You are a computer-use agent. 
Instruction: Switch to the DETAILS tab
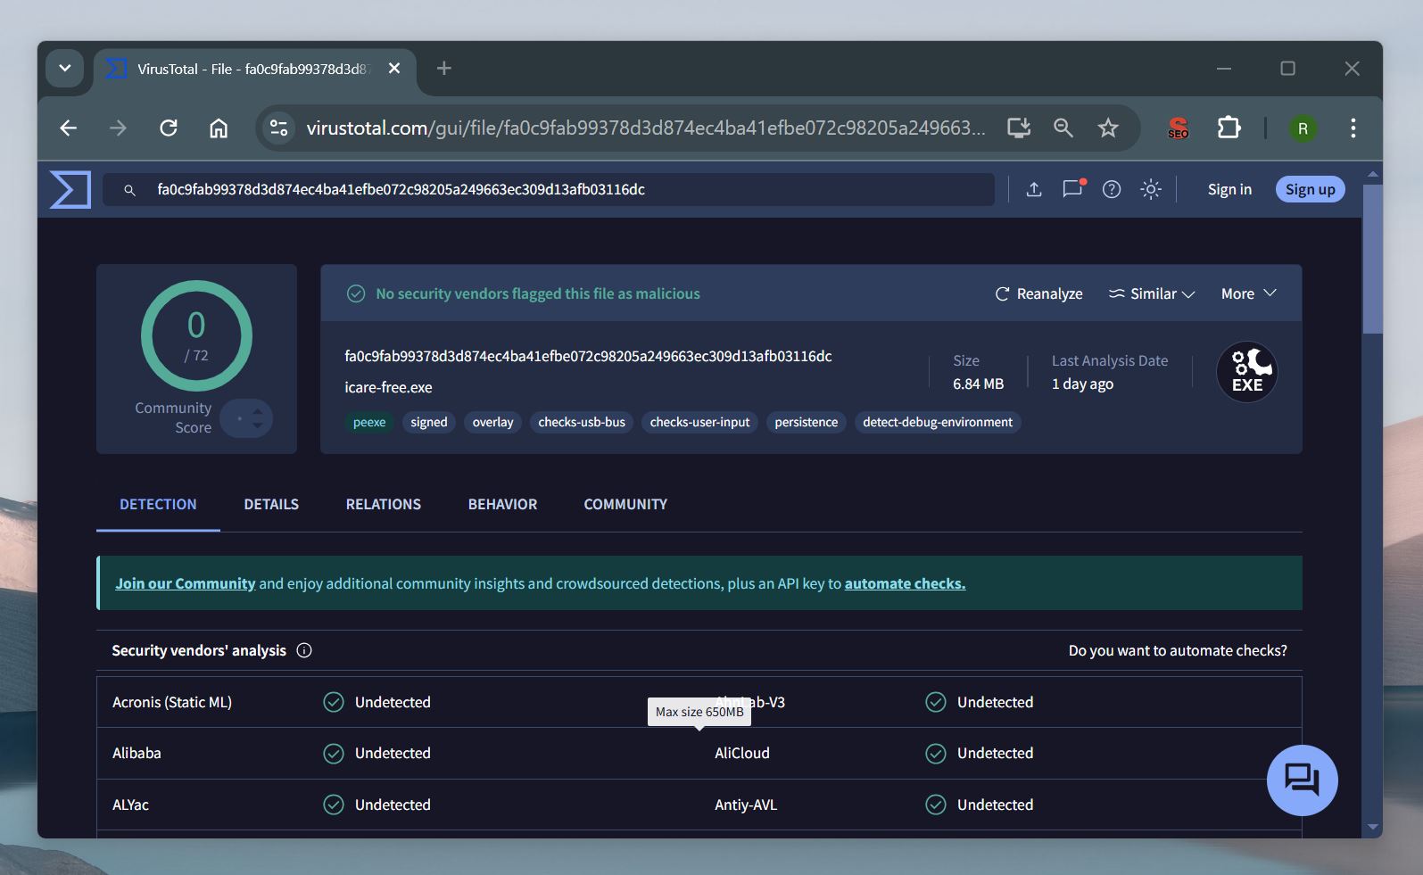click(x=271, y=504)
